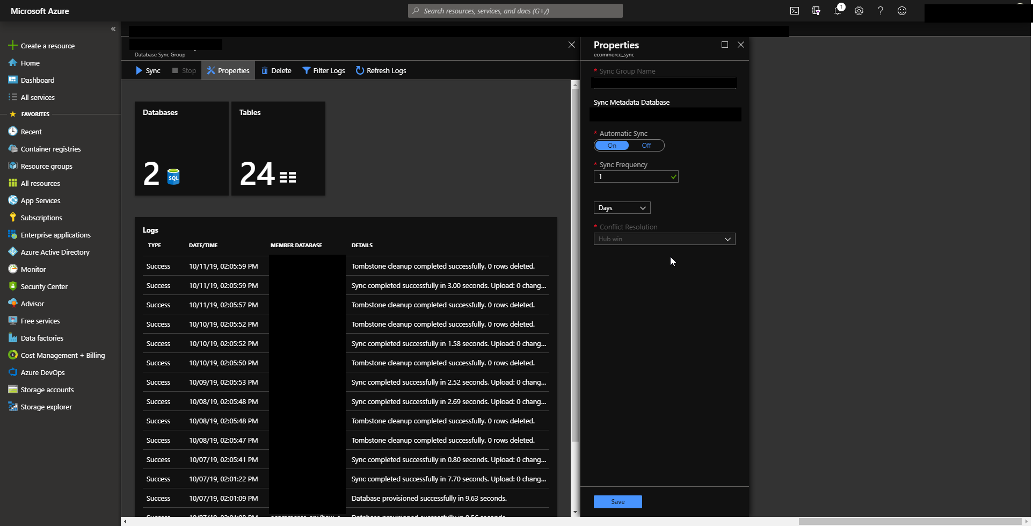1033x526 pixels.
Task: Open Recent items icon
Action: click(13, 132)
